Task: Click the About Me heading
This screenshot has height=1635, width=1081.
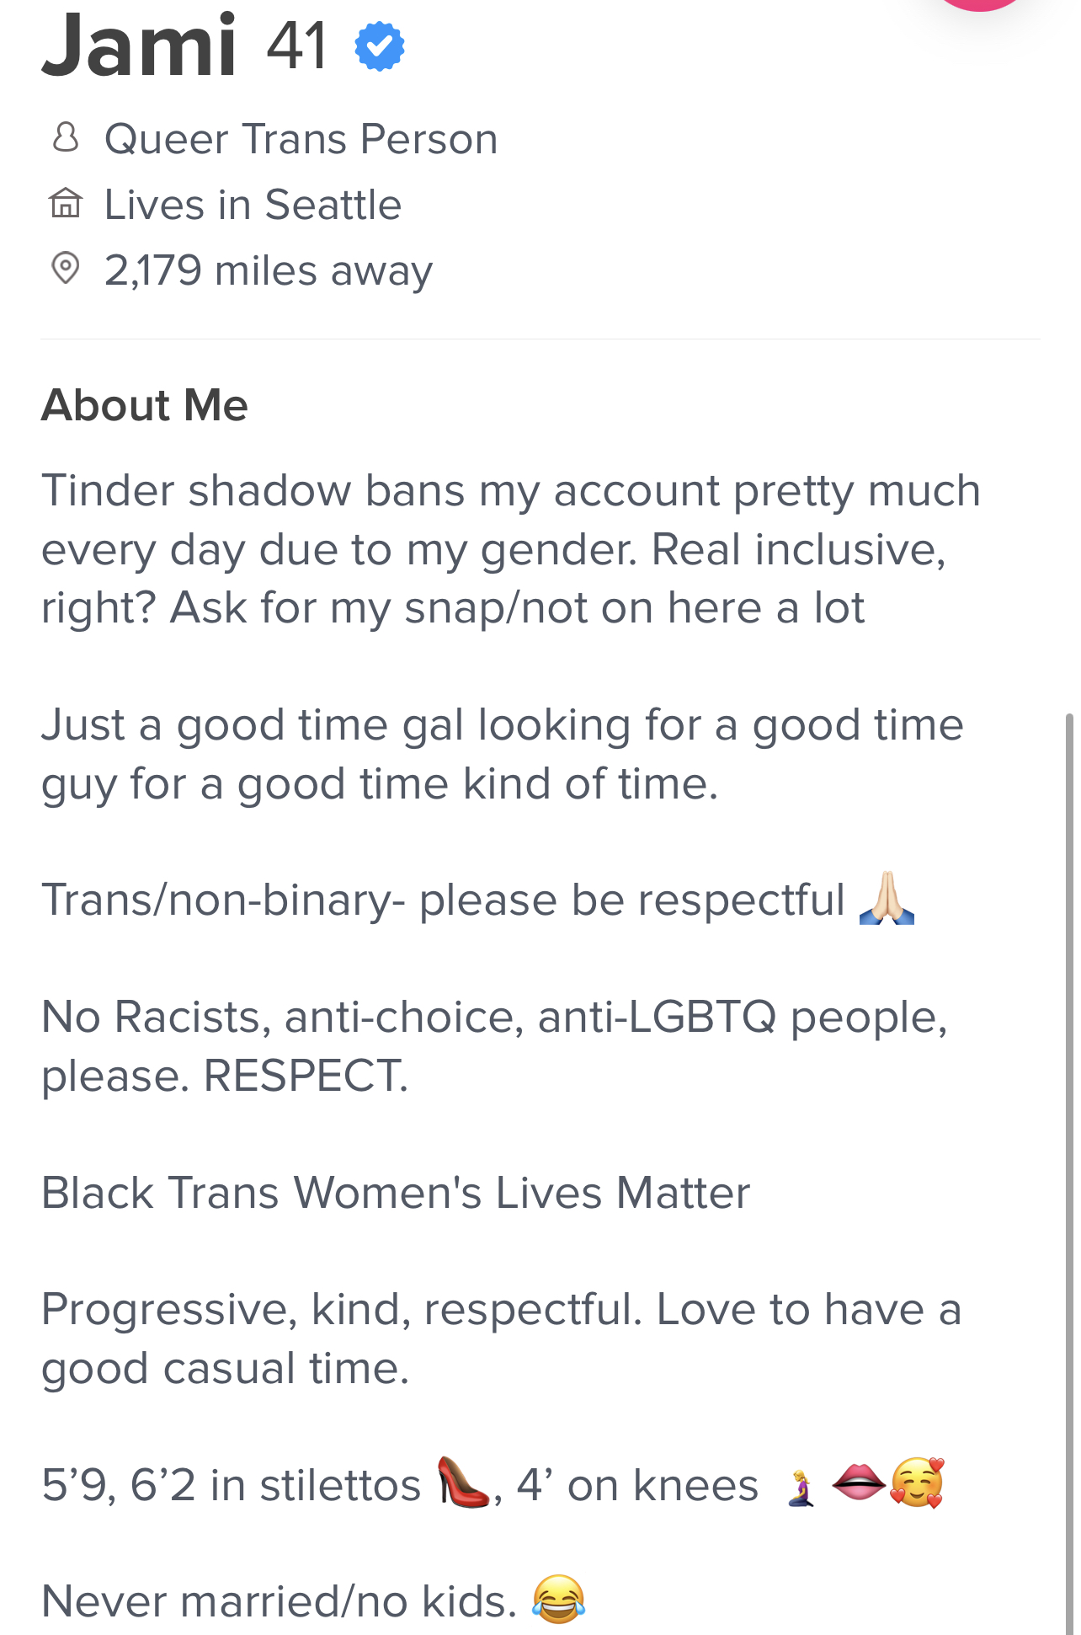Action: 145,405
